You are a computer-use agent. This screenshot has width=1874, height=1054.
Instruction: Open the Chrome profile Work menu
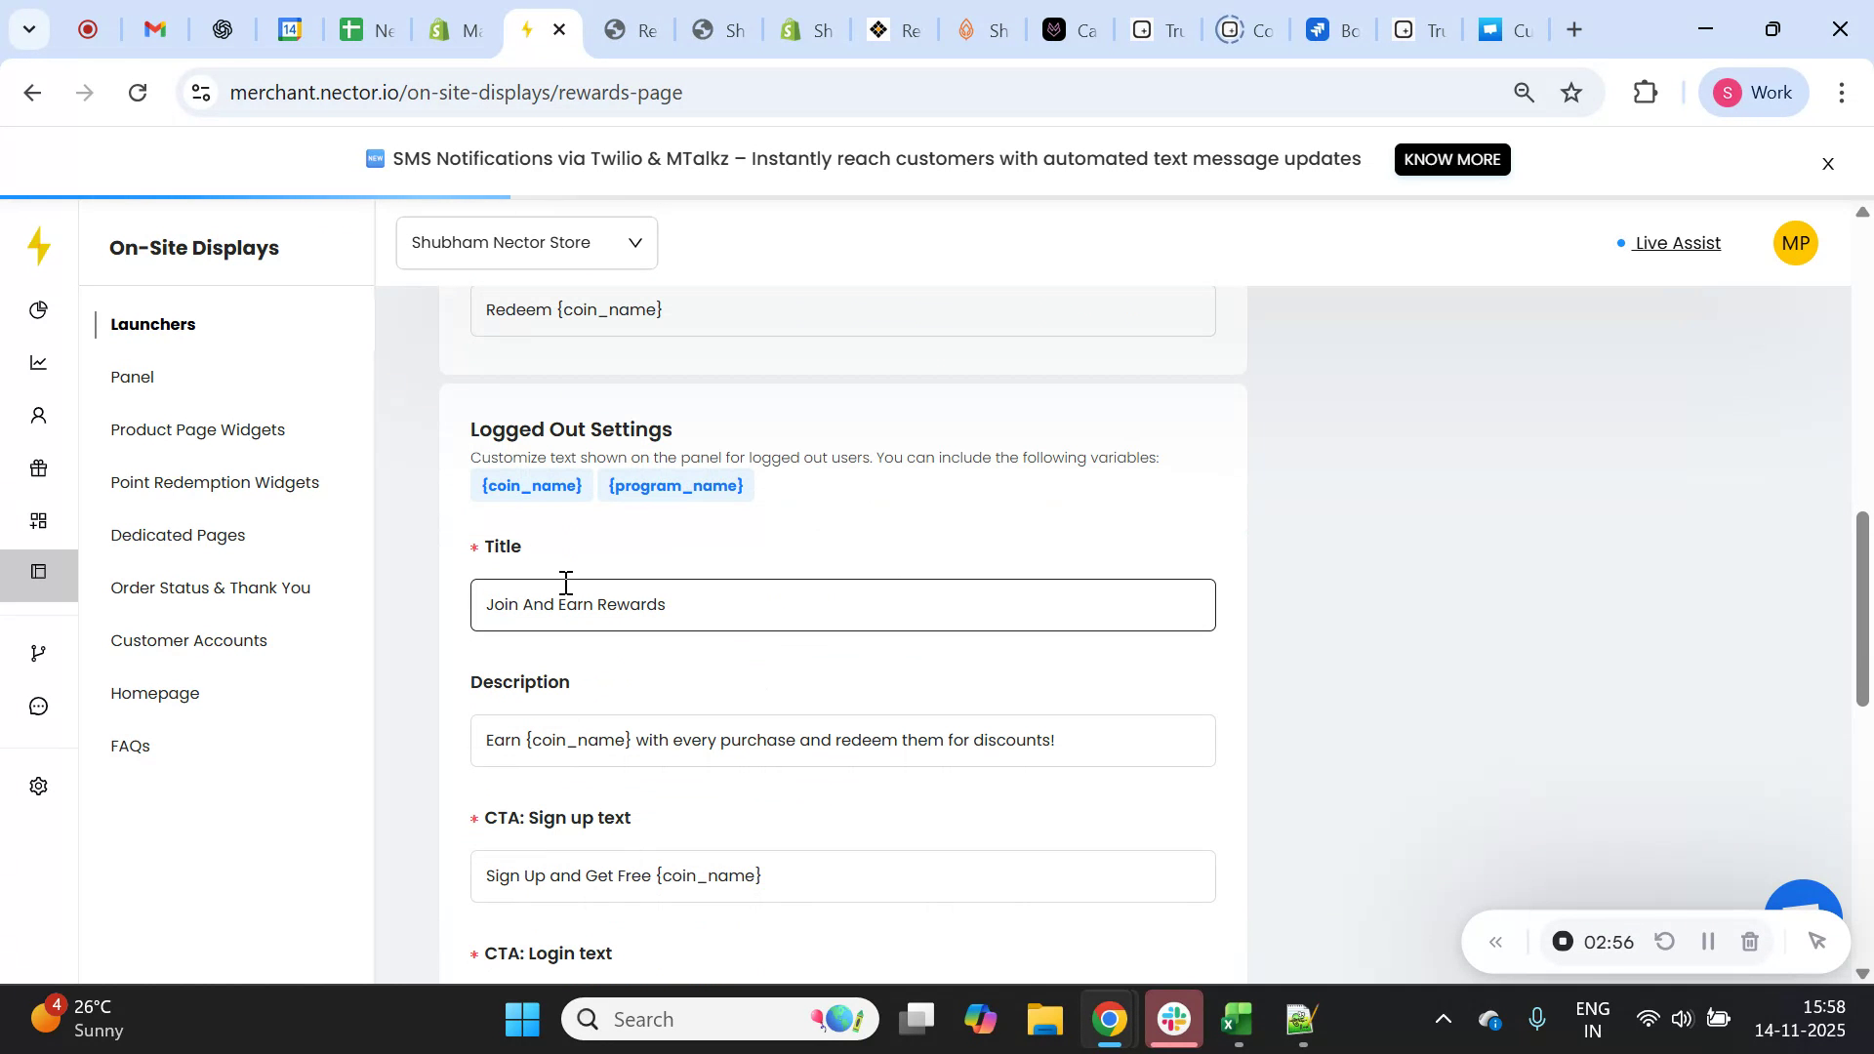pyautogui.click(x=1754, y=92)
